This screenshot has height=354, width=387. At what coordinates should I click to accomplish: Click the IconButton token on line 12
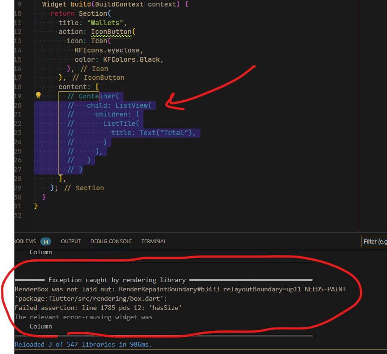click(111, 32)
